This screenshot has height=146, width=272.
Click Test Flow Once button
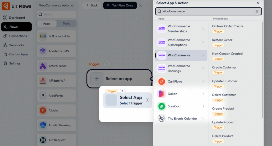pyautogui.click(x=120, y=5)
